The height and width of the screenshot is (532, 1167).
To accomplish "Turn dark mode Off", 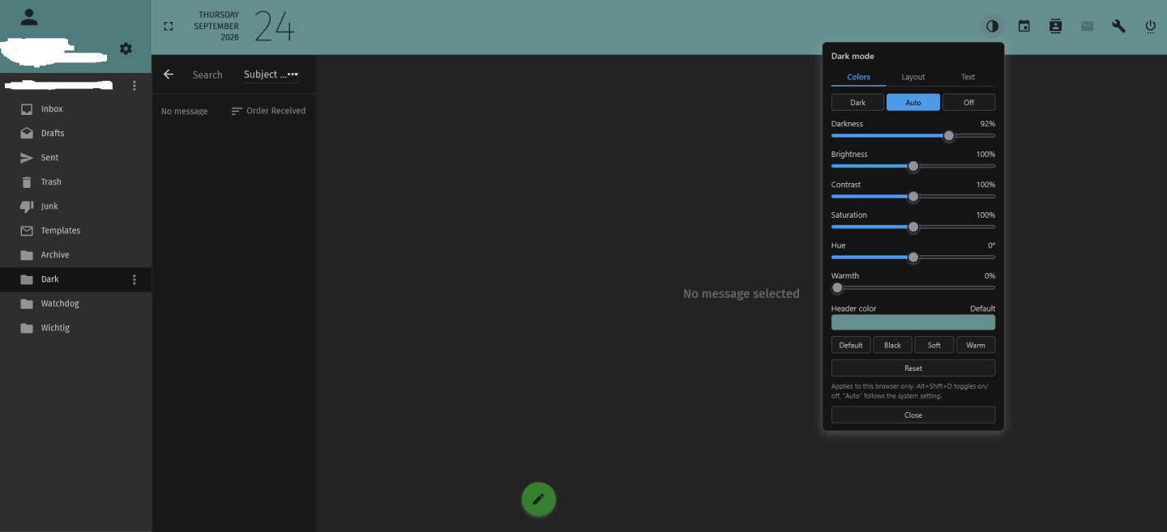I will click(968, 103).
